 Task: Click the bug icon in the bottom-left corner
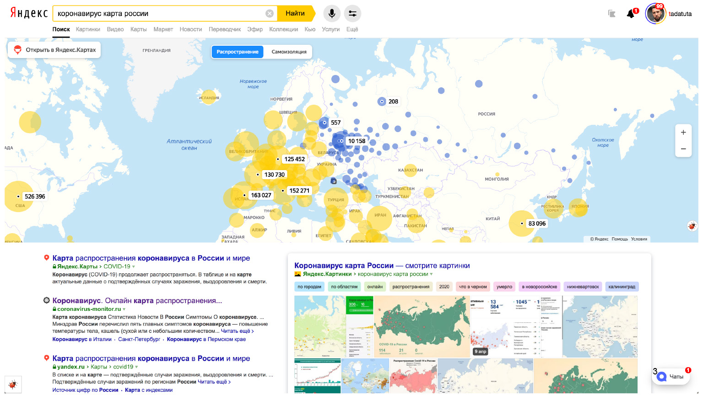pyautogui.click(x=13, y=384)
